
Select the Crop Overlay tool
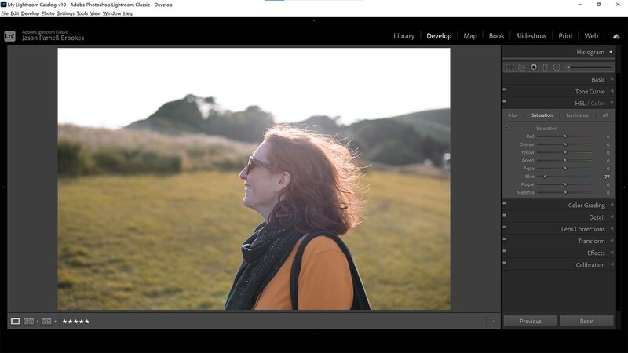(509, 67)
